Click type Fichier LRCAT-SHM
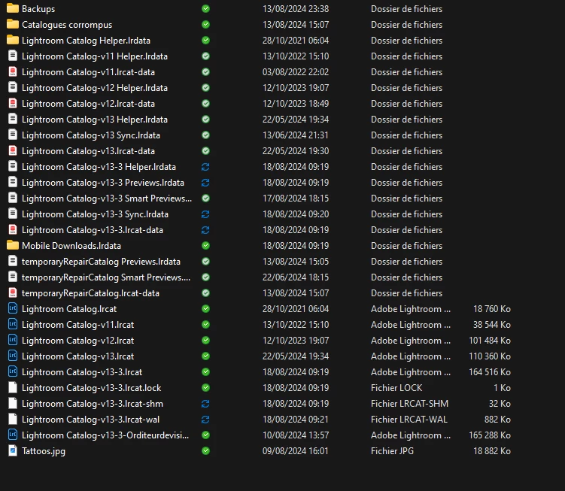This screenshot has height=491, width=565. [410, 404]
